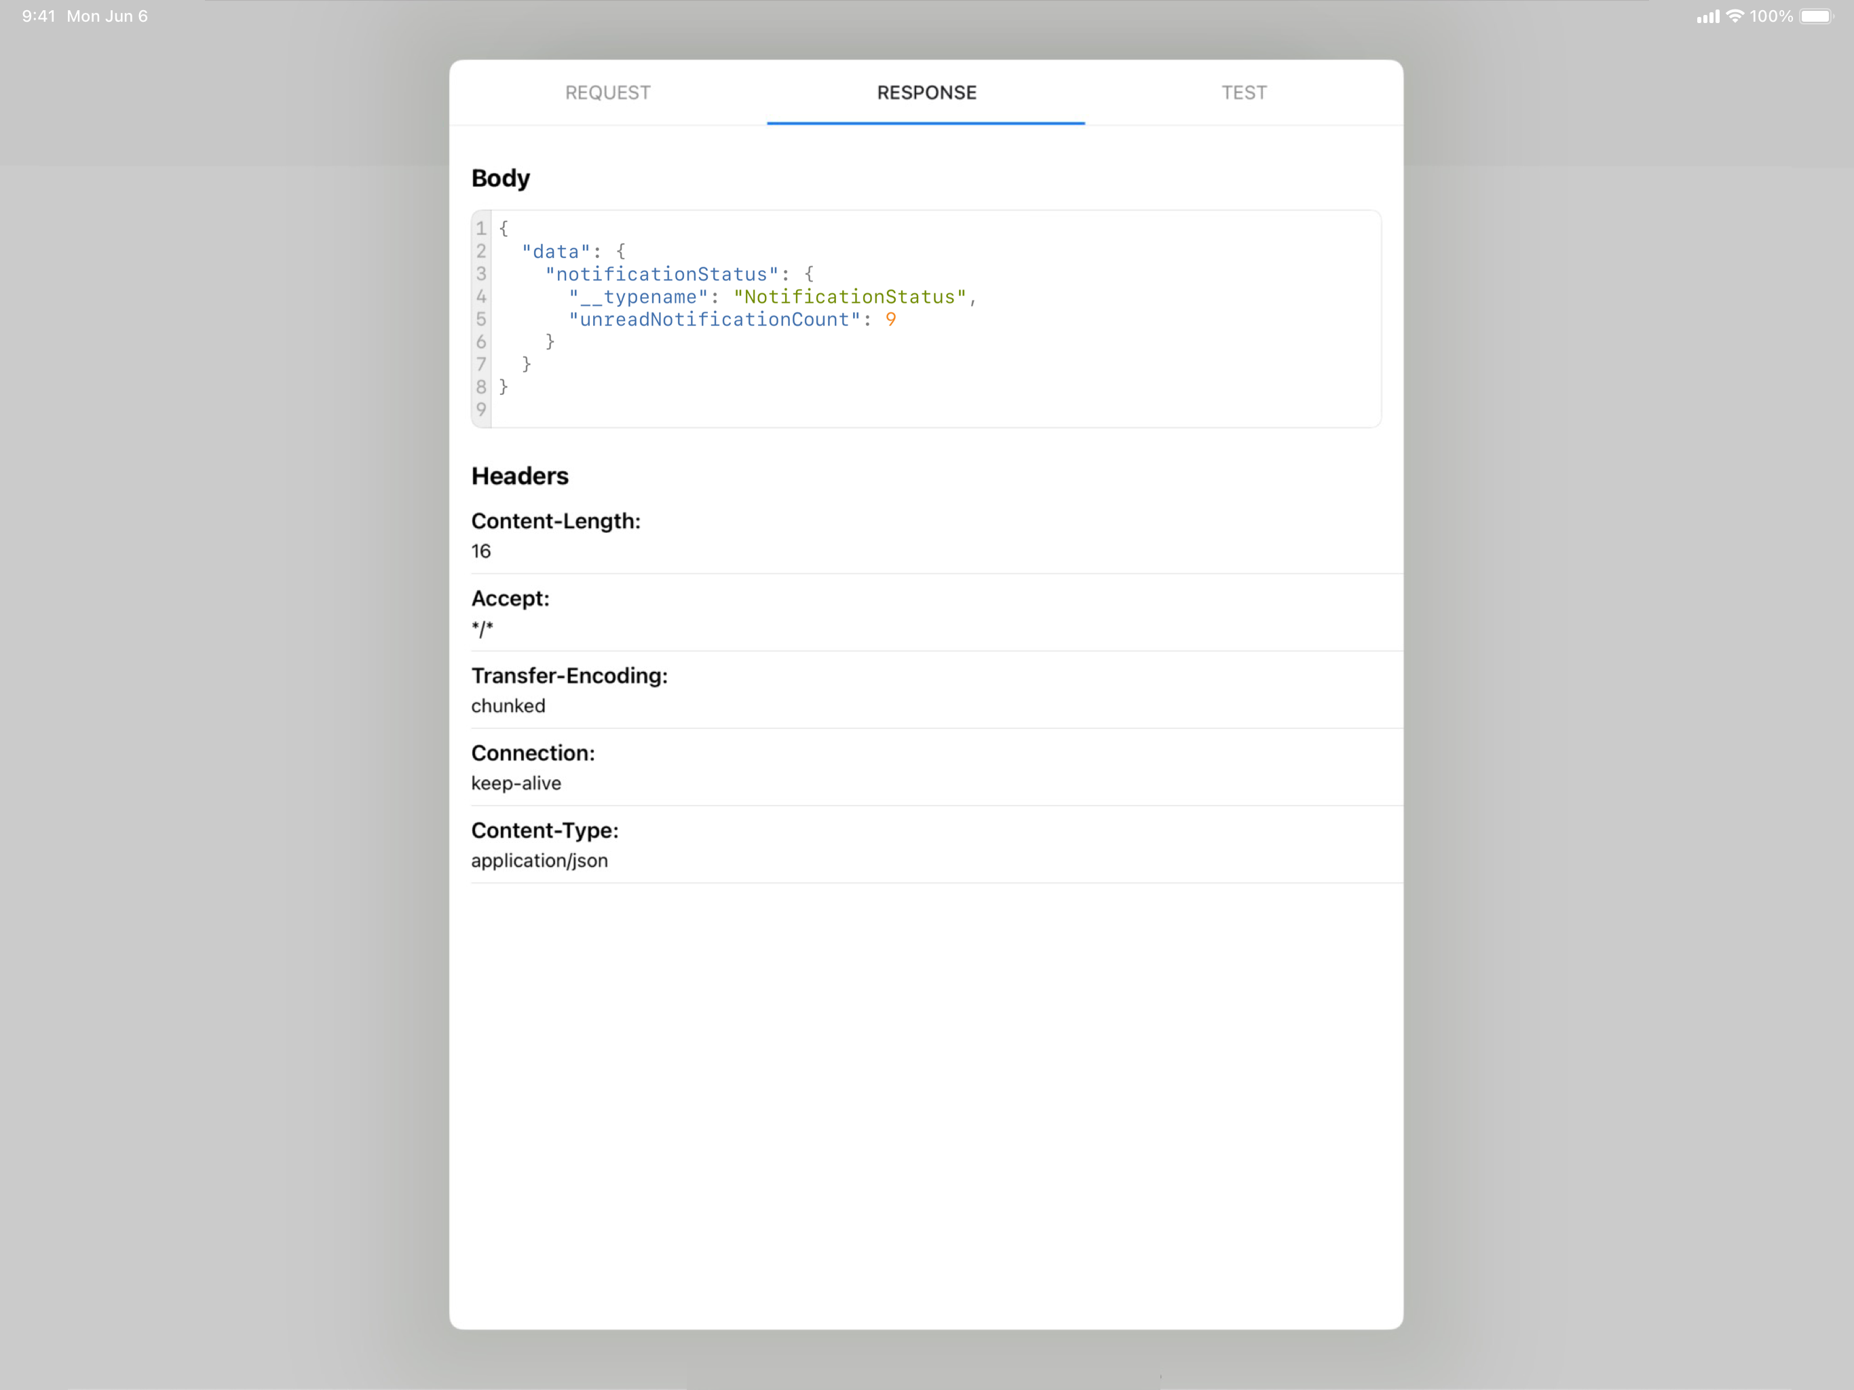The height and width of the screenshot is (1390, 1854).
Task: Tap the cellular signal bars icon
Action: pos(1707,17)
